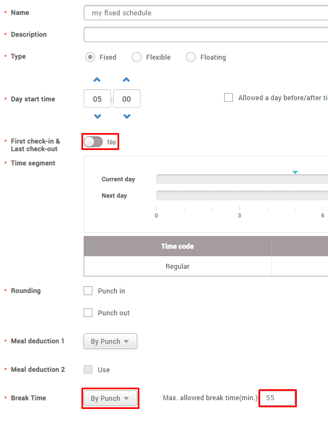Open the Break Time By Punch dropdown

pyautogui.click(x=110, y=398)
